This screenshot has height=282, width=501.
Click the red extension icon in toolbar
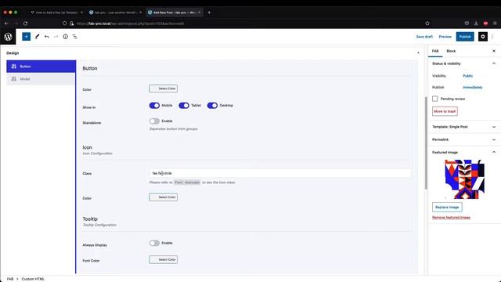[485, 23]
